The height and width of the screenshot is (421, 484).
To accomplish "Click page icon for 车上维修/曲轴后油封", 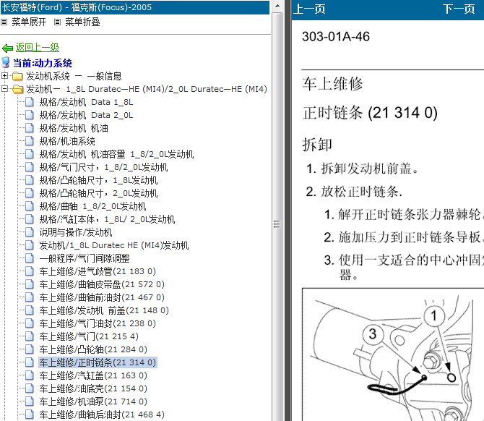I will tap(30, 414).
